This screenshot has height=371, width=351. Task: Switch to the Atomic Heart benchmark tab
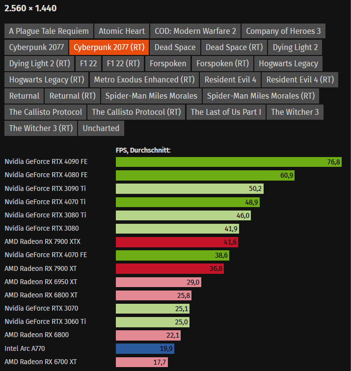click(122, 31)
